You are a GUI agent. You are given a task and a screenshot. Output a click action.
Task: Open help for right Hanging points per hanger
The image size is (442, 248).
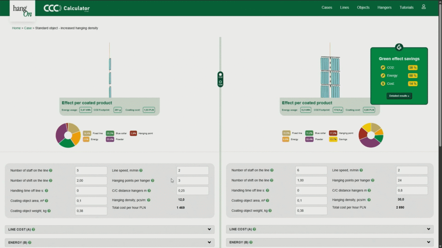(x=373, y=180)
